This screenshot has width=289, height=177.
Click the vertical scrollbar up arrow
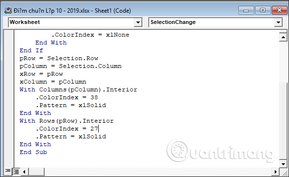point(283,37)
